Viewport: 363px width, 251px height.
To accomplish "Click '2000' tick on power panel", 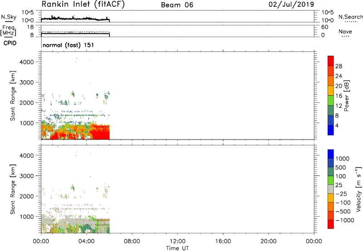I will pyautogui.click(x=27, y=102).
